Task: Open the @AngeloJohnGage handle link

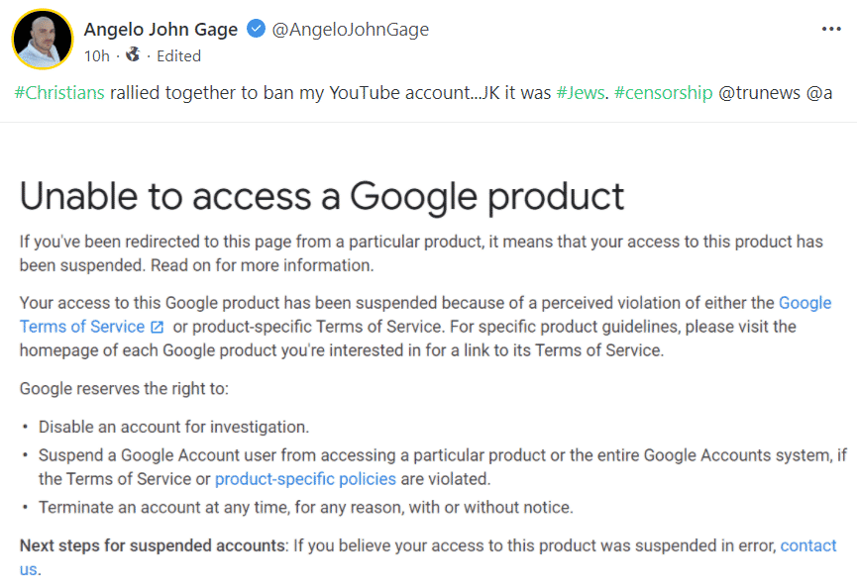Action: [351, 30]
